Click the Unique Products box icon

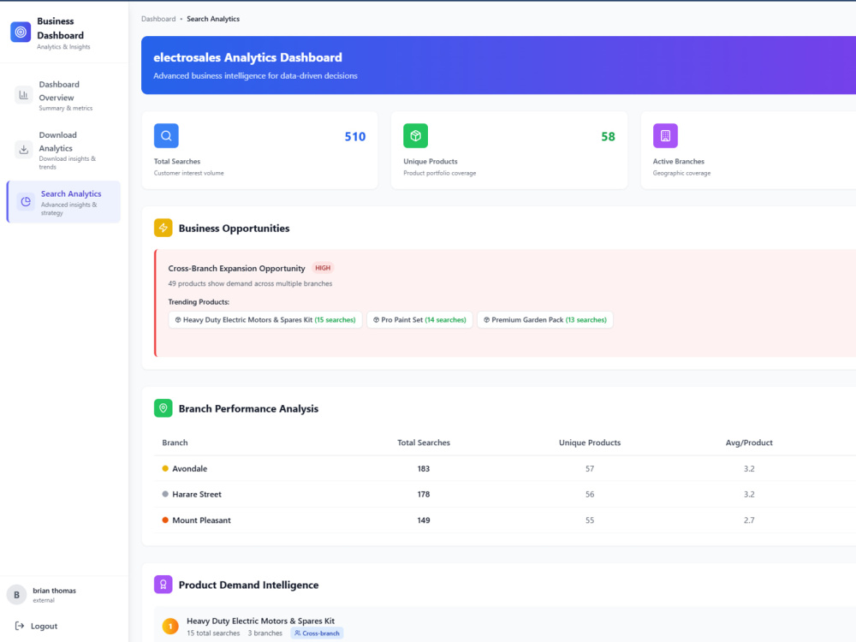coord(415,136)
